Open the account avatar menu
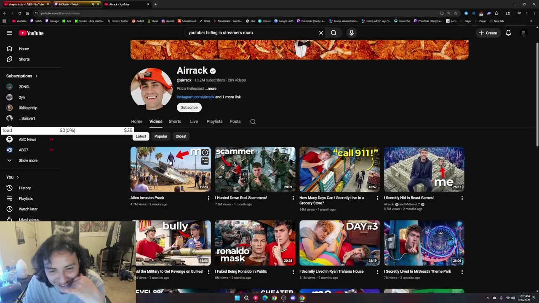 [x=523, y=33]
